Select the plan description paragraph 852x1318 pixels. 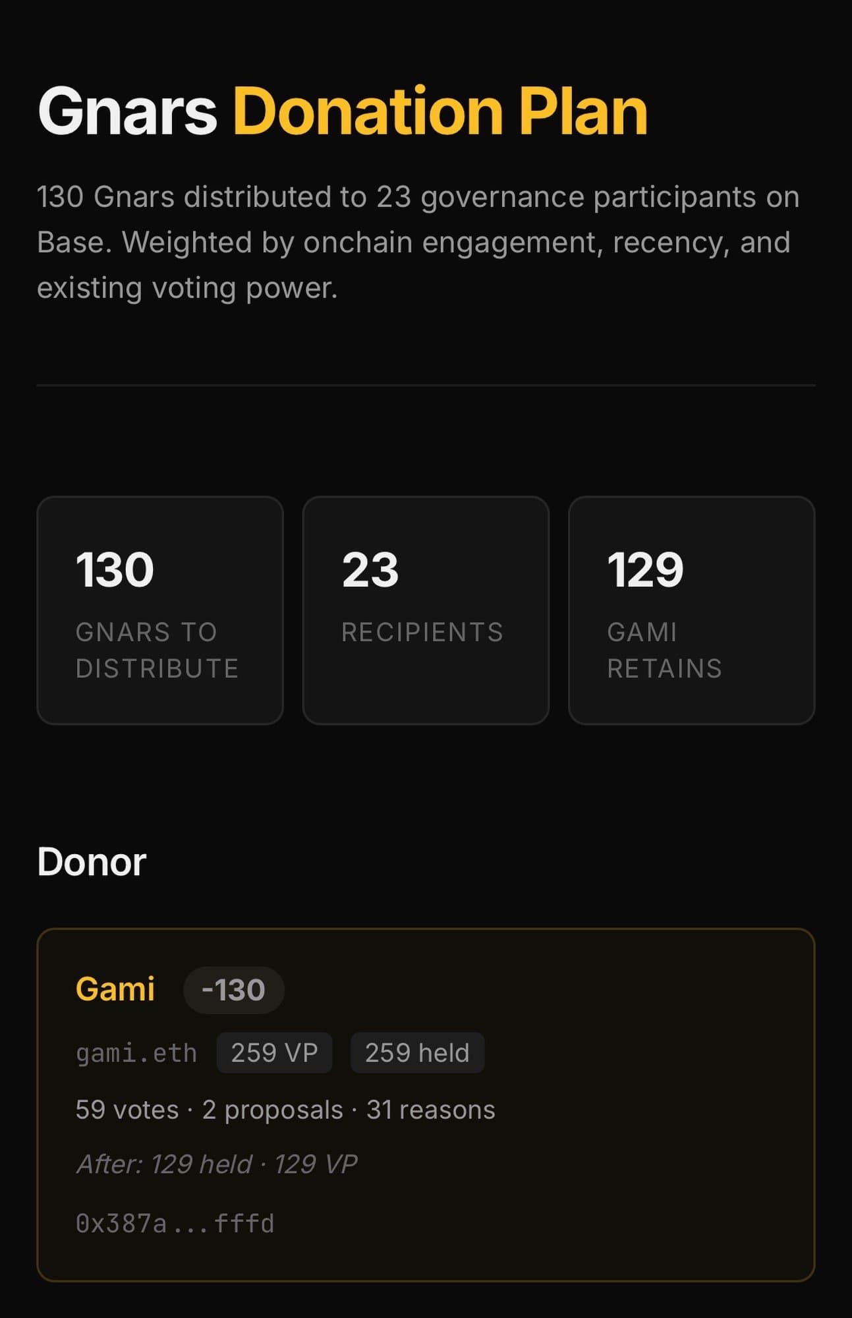[x=418, y=242]
